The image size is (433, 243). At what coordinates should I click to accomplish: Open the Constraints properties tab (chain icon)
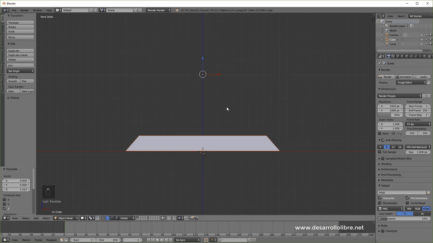pyautogui.click(x=411, y=56)
